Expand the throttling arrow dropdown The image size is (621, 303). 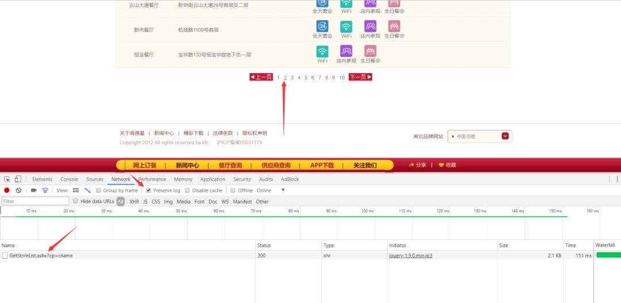click(283, 190)
